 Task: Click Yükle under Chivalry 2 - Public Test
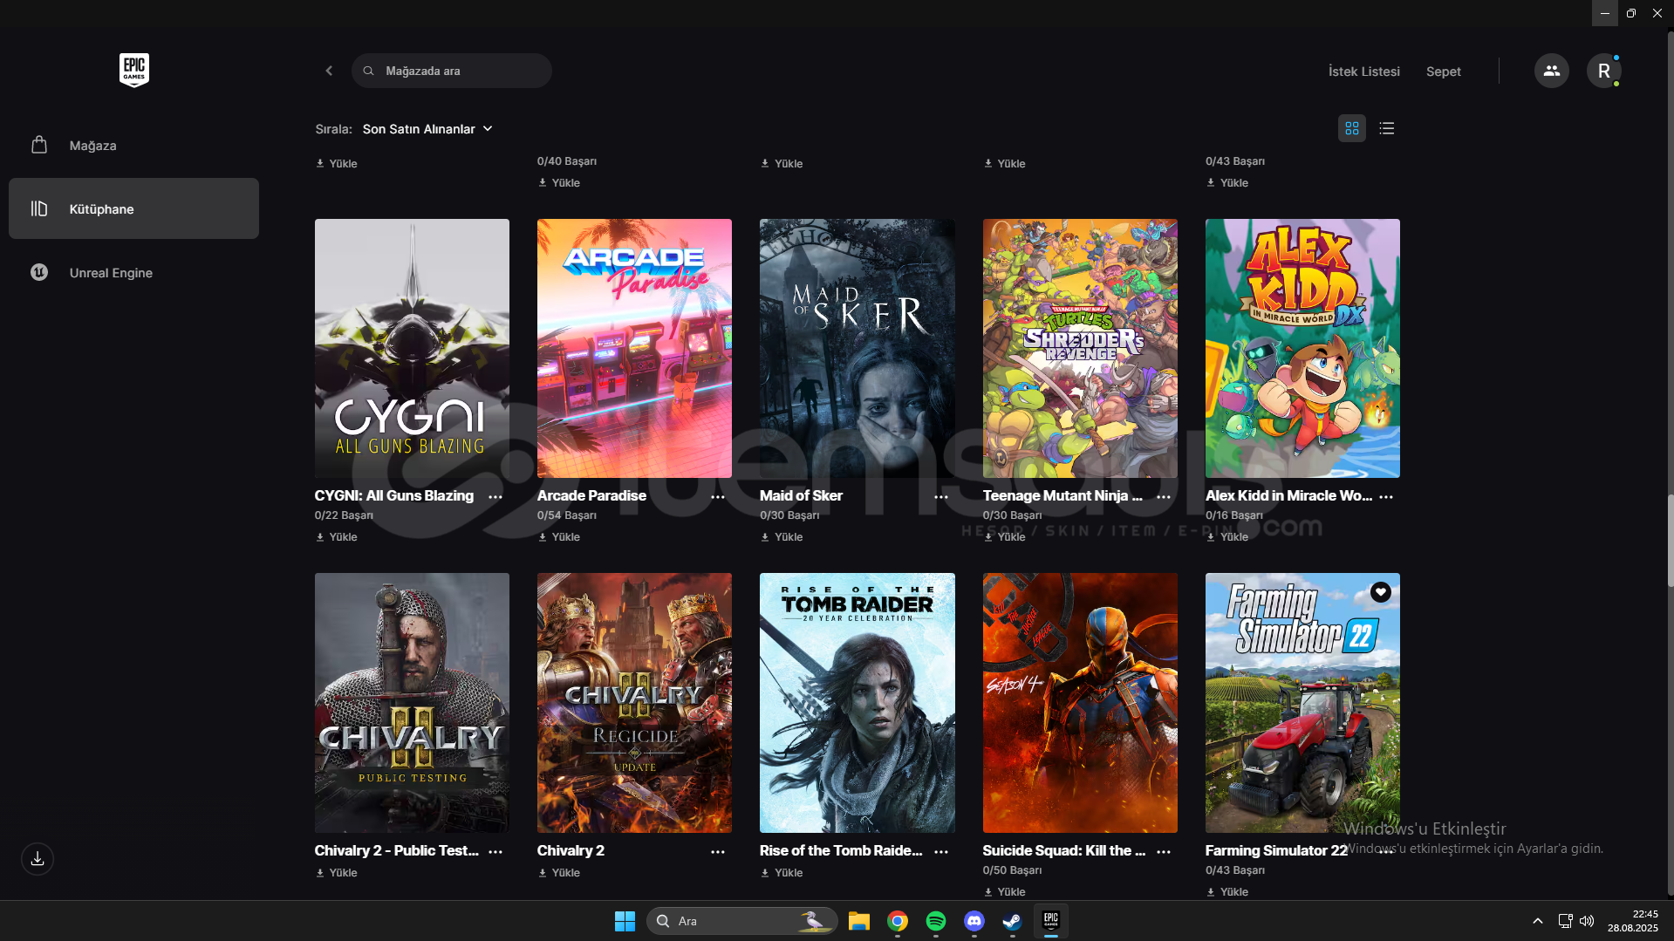(337, 873)
